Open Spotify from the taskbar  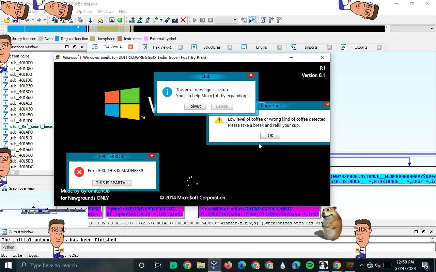(x=310, y=265)
